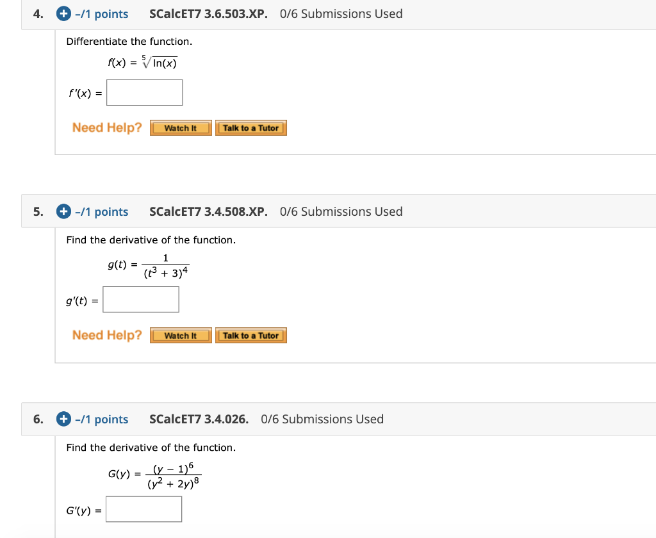Click "Need Help?" under question 5

(106, 335)
